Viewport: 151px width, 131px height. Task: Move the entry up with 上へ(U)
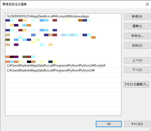[137, 60]
